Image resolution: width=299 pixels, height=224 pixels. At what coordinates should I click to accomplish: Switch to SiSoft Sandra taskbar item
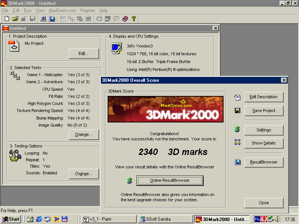click(165, 219)
